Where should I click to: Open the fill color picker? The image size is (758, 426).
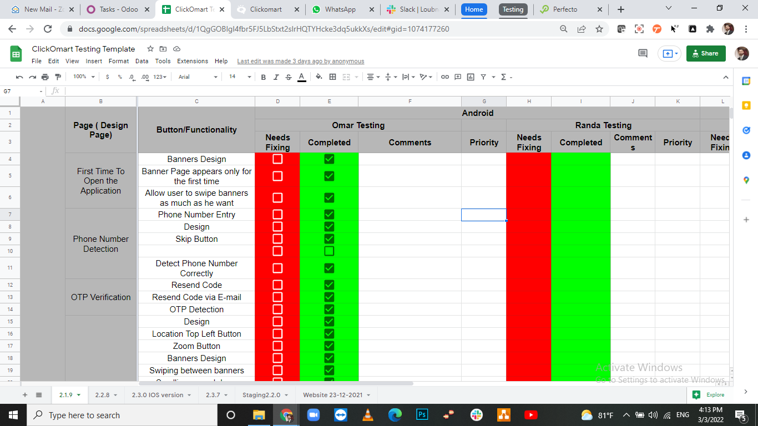319,77
